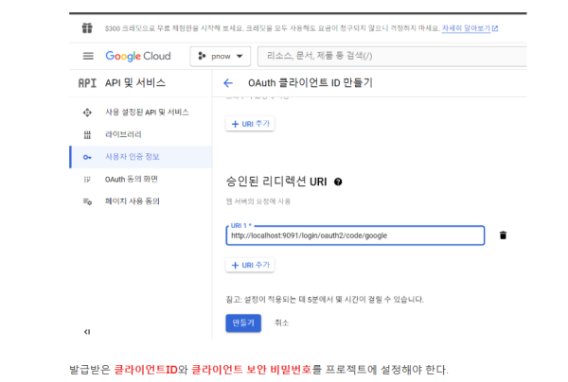Collapse the left sidebar panel
Viewport: 568px width, 382px height.
coord(87,332)
